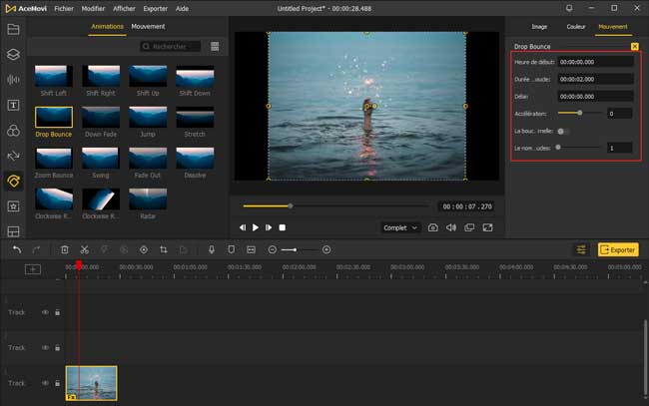Open the Modifier menu
The height and width of the screenshot is (406, 649).
93,8
